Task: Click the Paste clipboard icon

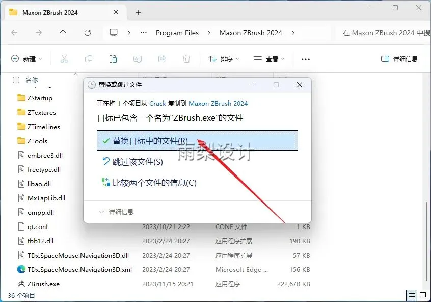Action: [113, 59]
